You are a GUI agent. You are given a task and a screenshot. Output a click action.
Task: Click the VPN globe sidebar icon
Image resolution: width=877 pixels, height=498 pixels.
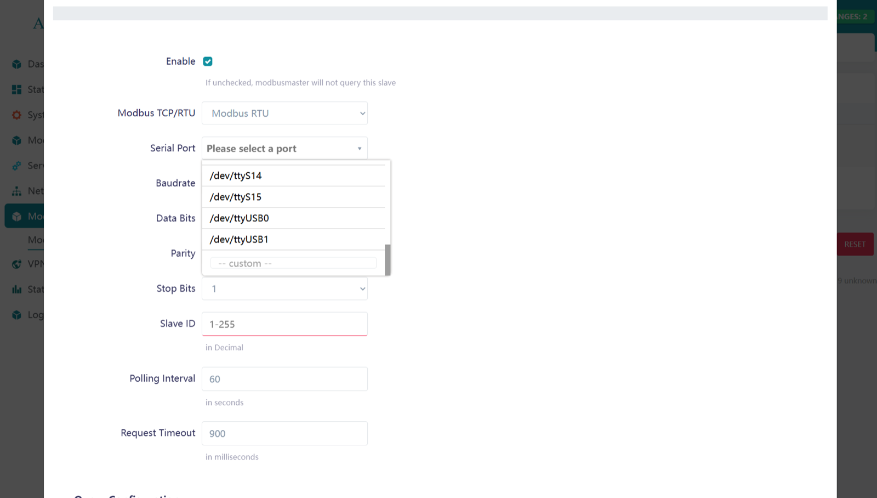[17, 264]
